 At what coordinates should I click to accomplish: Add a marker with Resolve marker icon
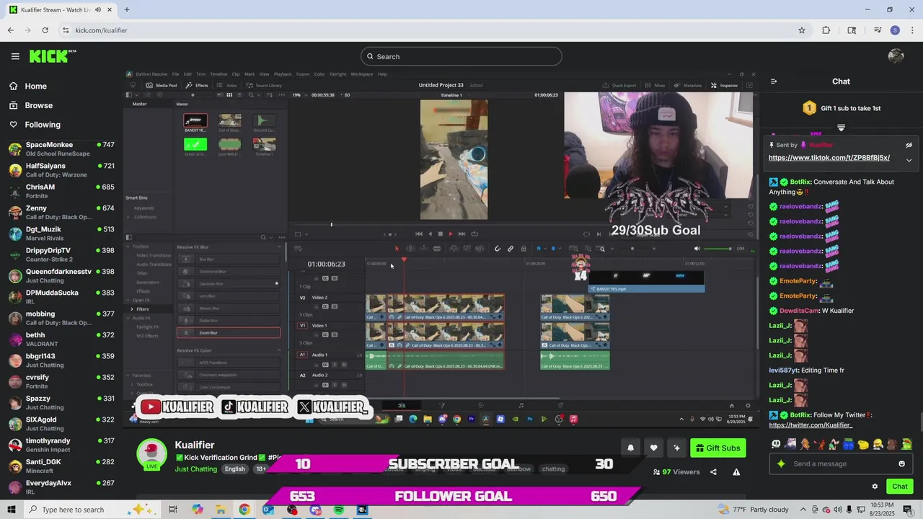pyautogui.click(x=553, y=249)
